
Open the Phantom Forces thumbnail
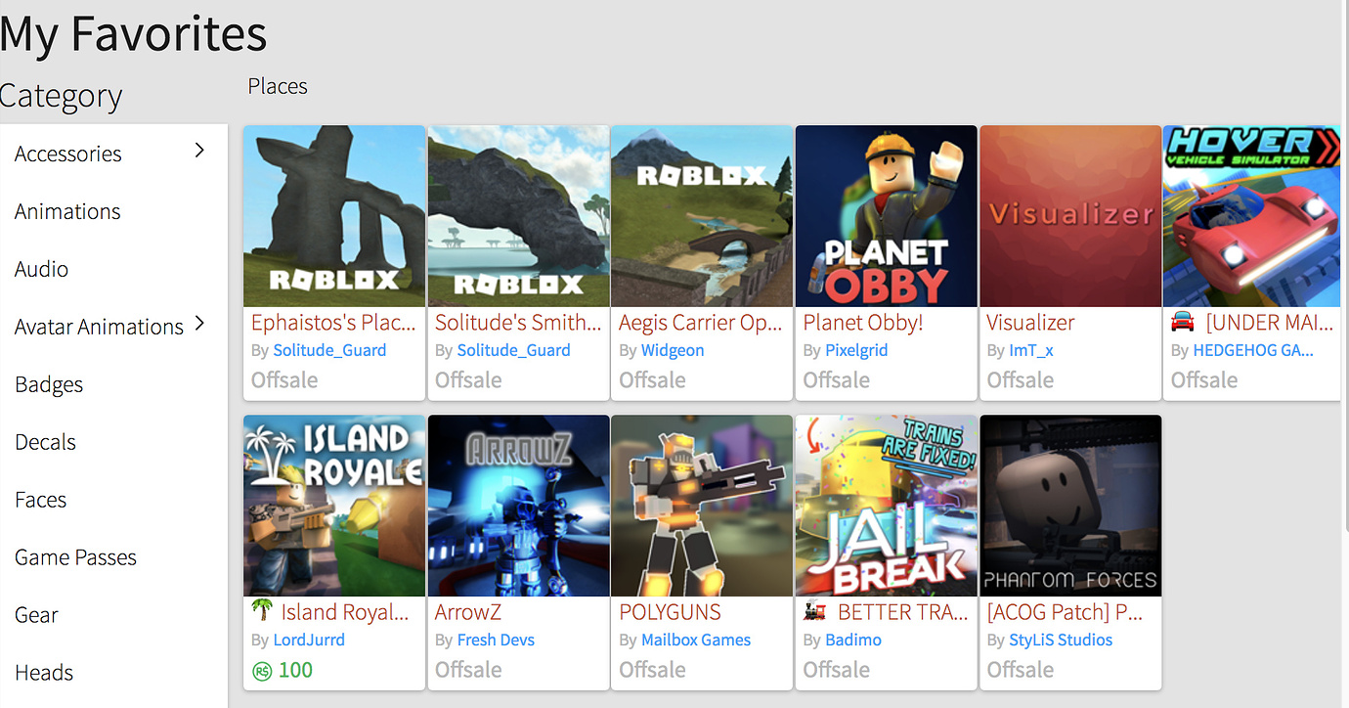[1069, 506]
